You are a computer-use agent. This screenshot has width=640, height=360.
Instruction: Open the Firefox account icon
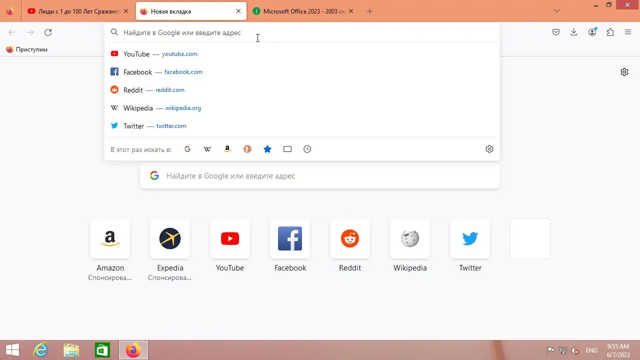coord(592,32)
